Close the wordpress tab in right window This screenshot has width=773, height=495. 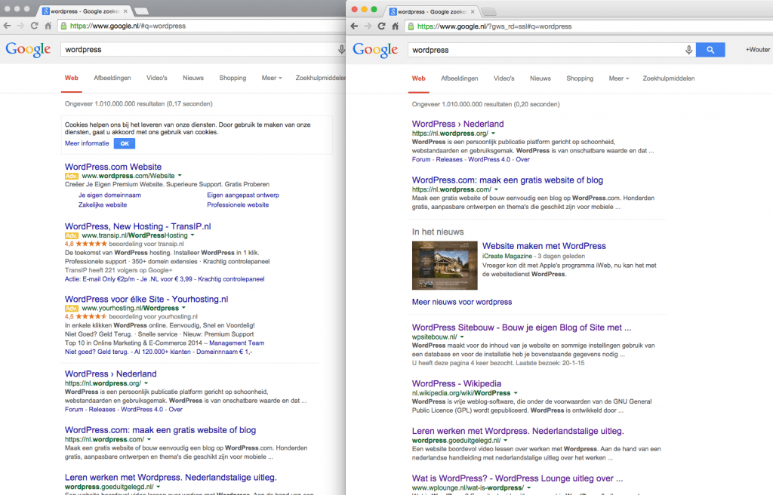(x=473, y=11)
